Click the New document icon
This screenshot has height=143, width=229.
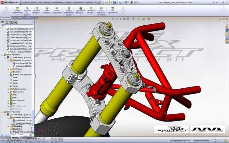(103, 2)
